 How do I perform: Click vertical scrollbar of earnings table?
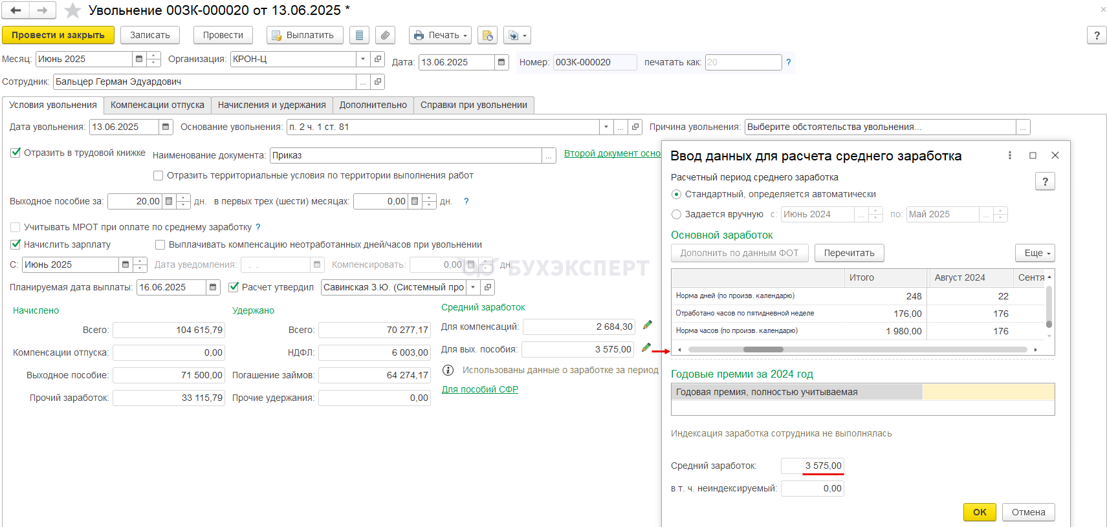tap(1049, 307)
